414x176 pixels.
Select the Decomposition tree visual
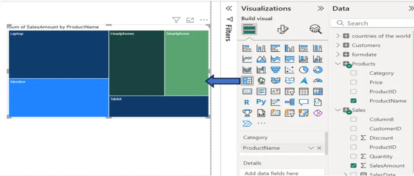(x=289, y=102)
